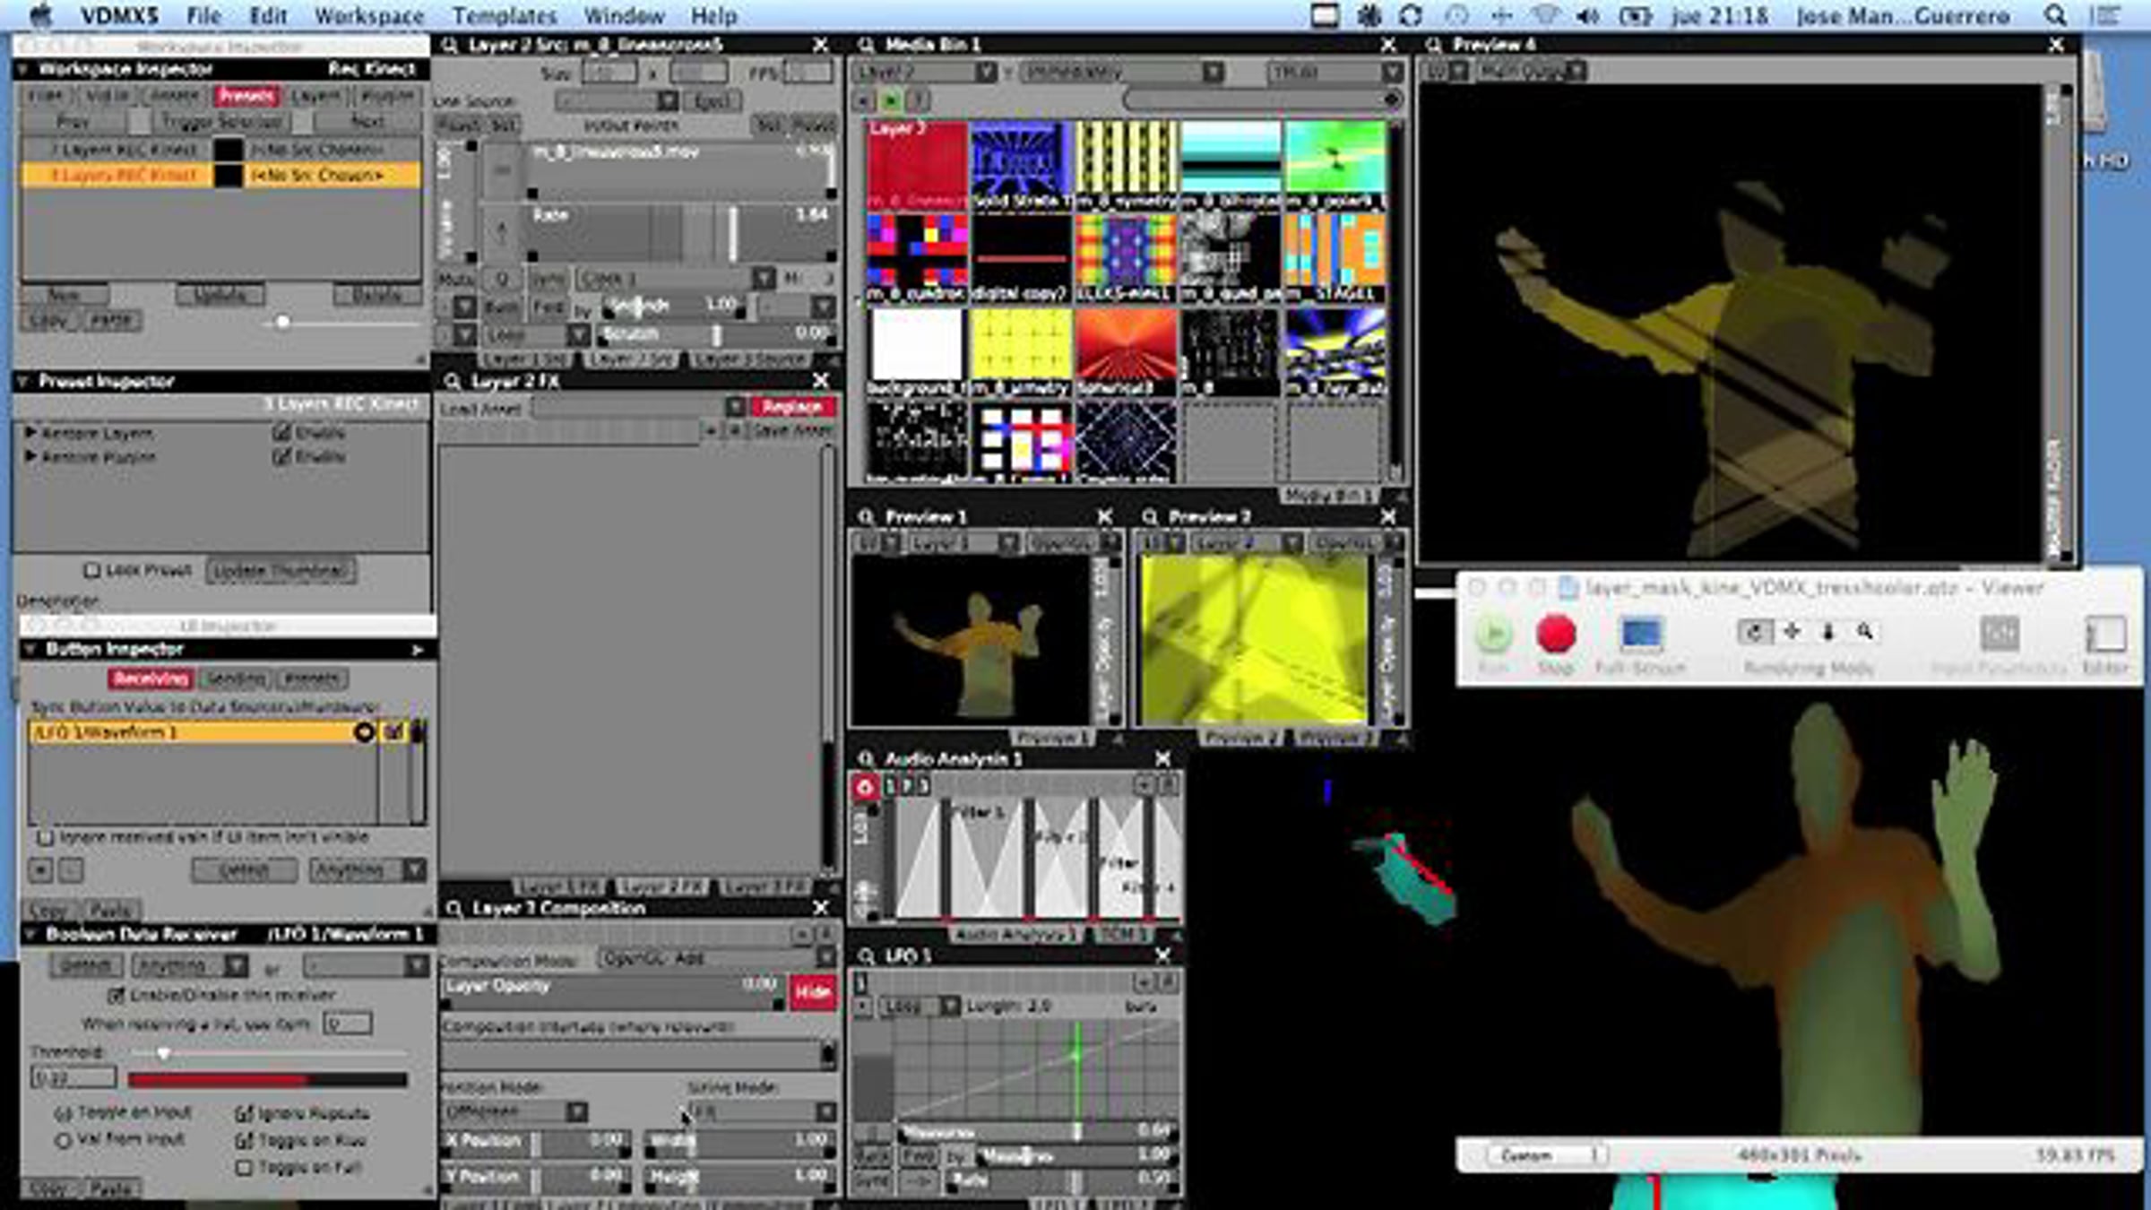
Task: Collapse the Boolean Data Receiver section
Action: point(30,935)
